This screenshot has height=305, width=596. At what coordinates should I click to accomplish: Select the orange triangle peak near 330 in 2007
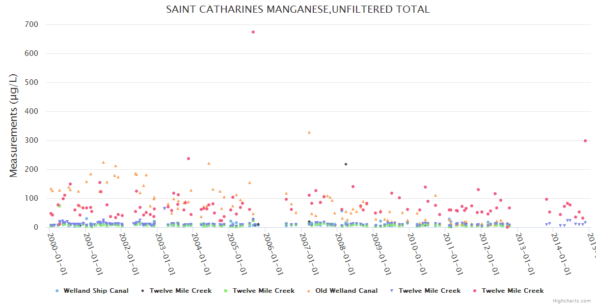tap(309, 132)
